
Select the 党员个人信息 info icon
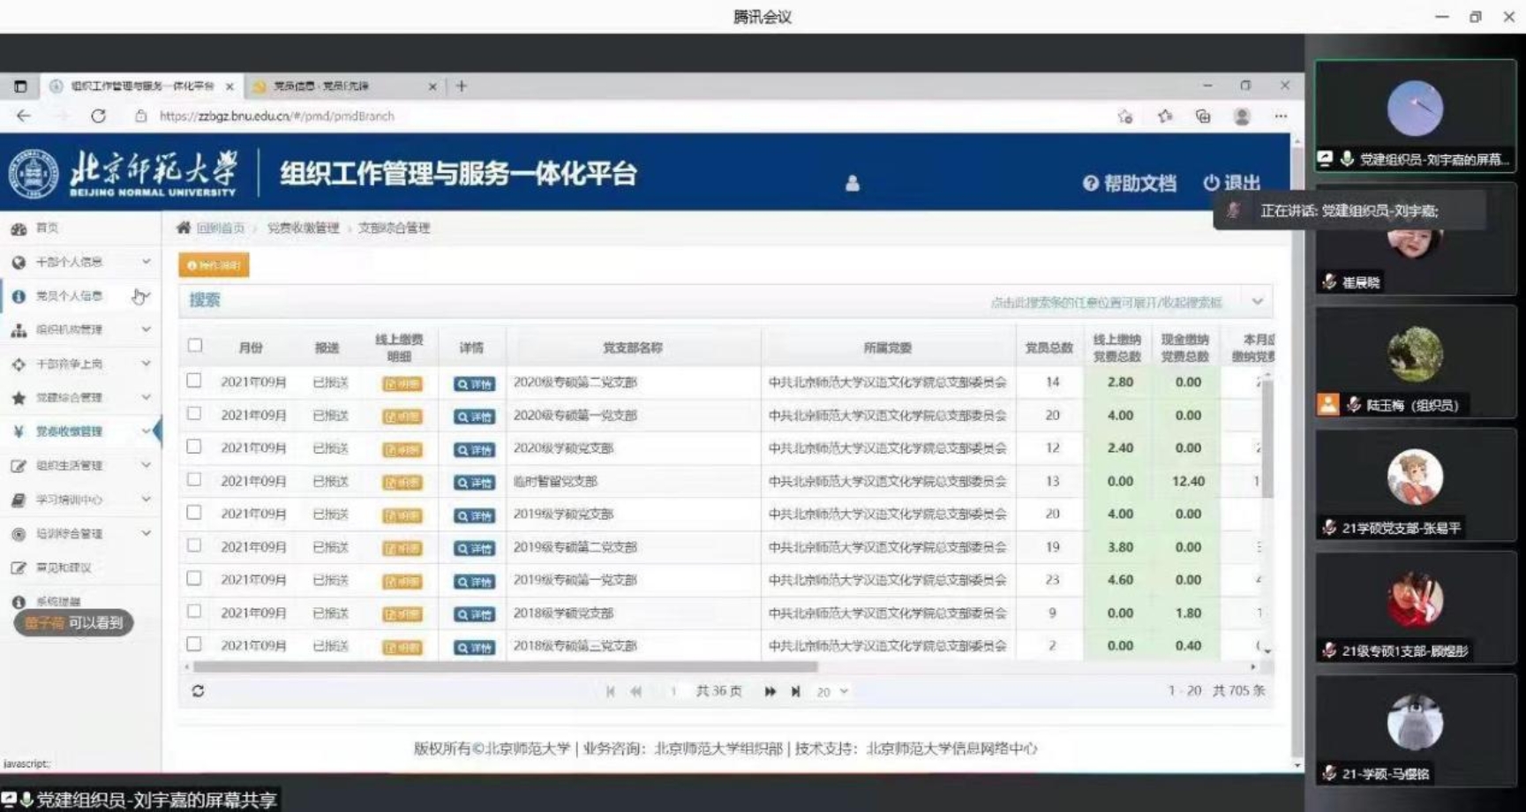coord(19,296)
